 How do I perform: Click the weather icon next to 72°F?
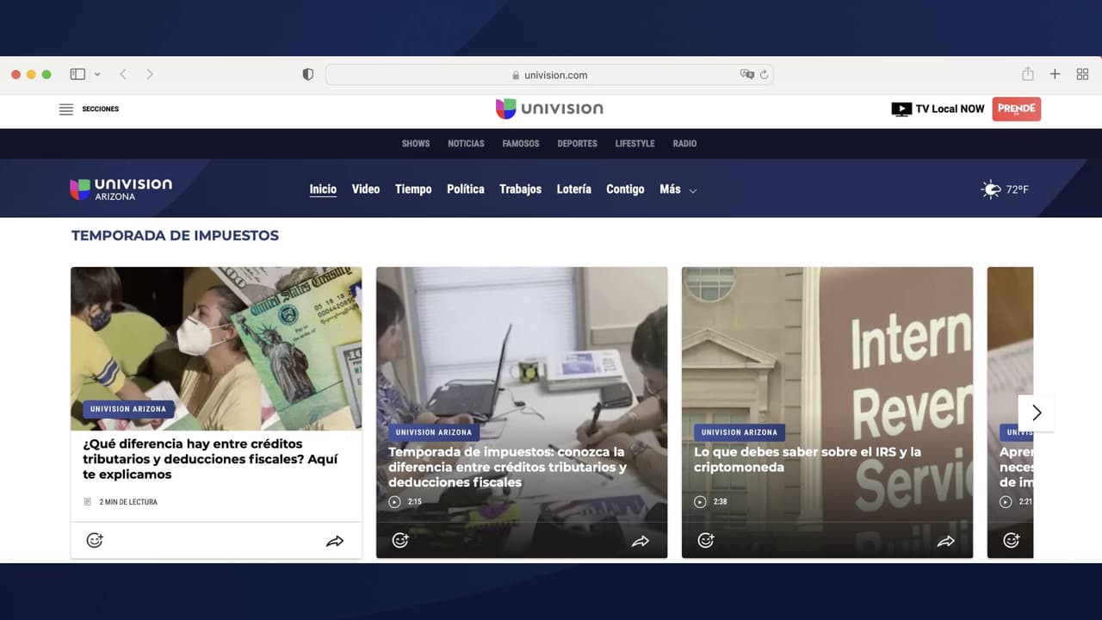(989, 189)
